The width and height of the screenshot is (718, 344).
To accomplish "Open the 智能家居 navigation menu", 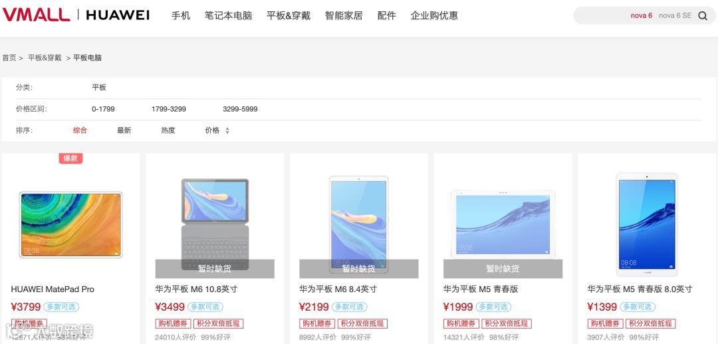I will pos(344,15).
